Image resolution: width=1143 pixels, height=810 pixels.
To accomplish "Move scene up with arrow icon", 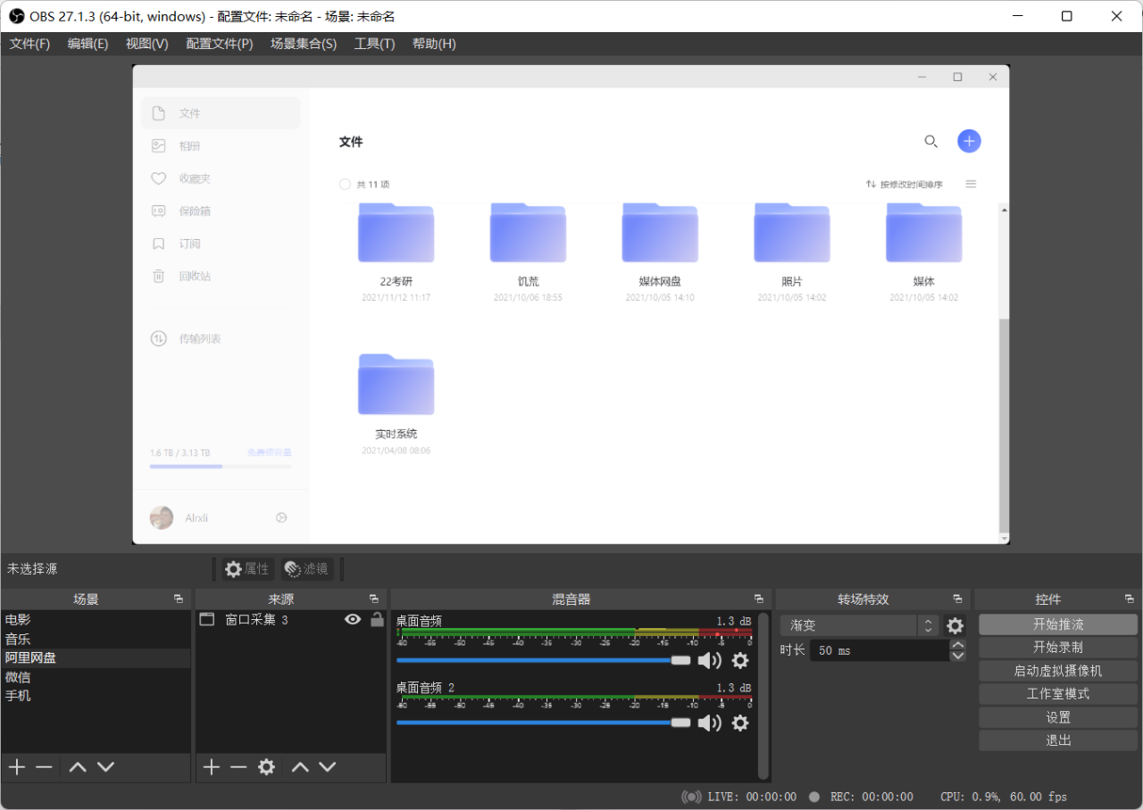I will [78, 767].
